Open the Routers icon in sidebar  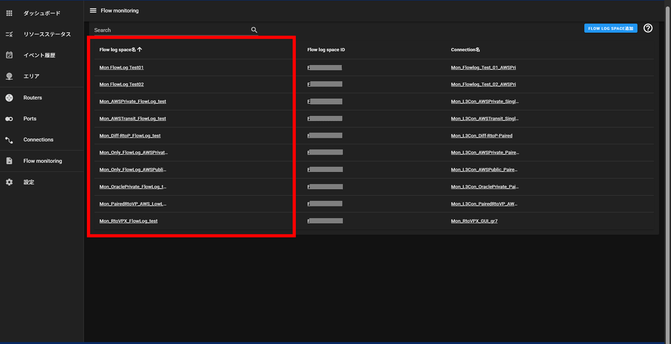[9, 98]
